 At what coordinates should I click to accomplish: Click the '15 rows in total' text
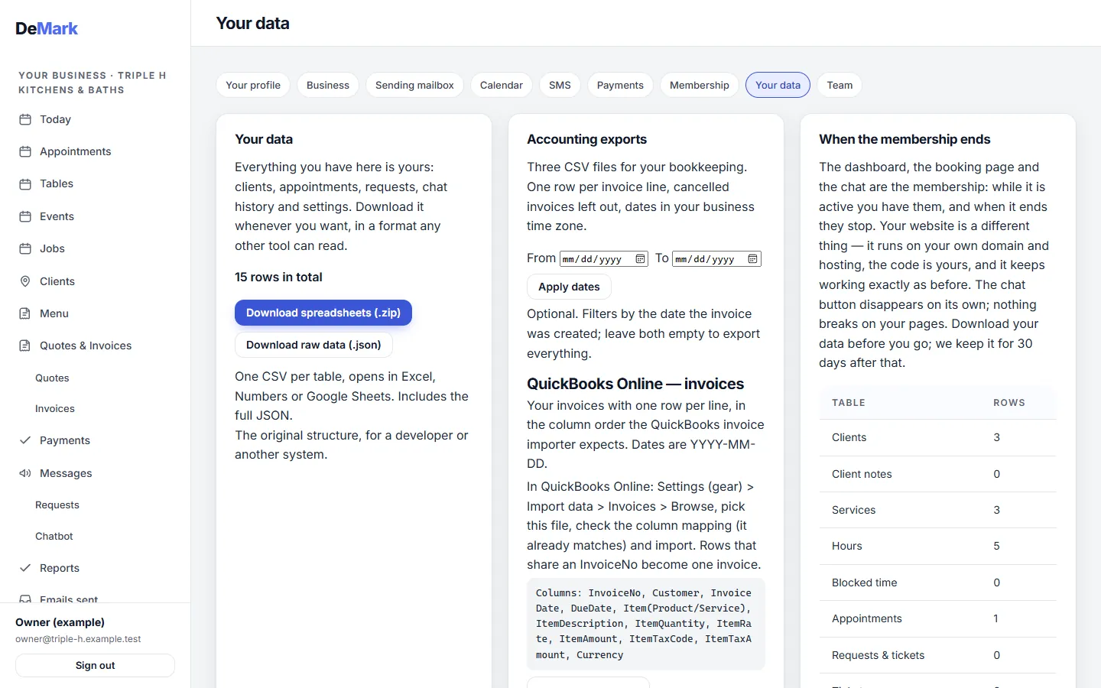[x=278, y=277]
